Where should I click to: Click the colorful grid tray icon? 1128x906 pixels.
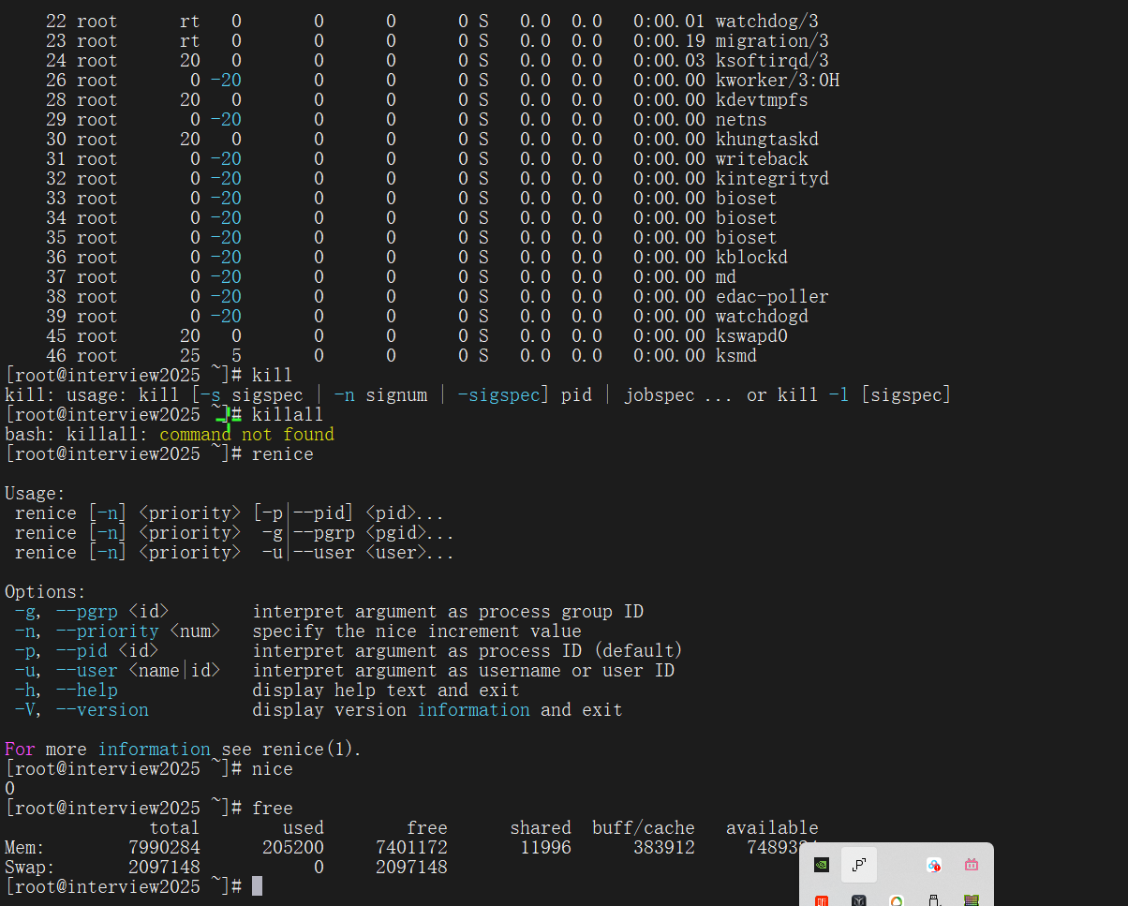[x=971, y=900]
